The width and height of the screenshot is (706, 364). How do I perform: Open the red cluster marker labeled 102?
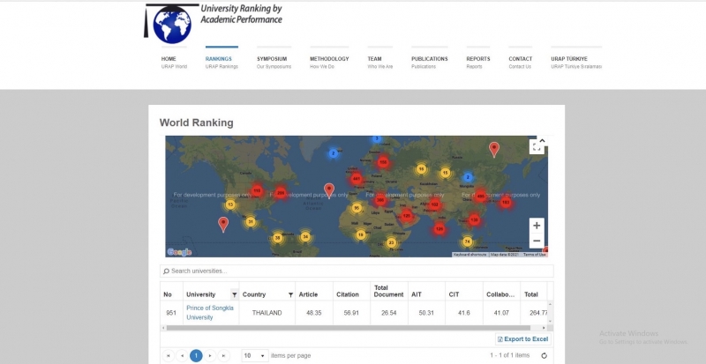pos(434,204)
